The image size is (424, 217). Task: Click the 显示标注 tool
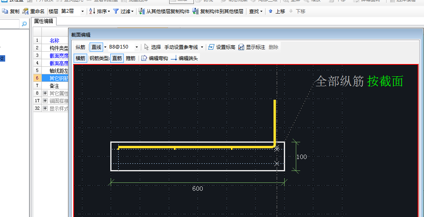[252, 47]
